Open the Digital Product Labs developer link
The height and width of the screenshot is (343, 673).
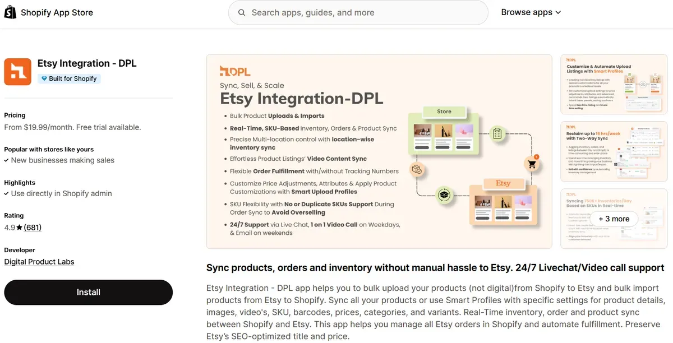click(39, 261)
